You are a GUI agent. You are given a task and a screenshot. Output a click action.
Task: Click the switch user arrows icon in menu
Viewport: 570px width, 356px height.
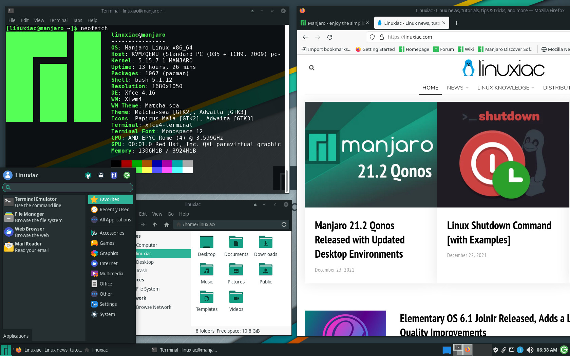click(x=114, y=175)
